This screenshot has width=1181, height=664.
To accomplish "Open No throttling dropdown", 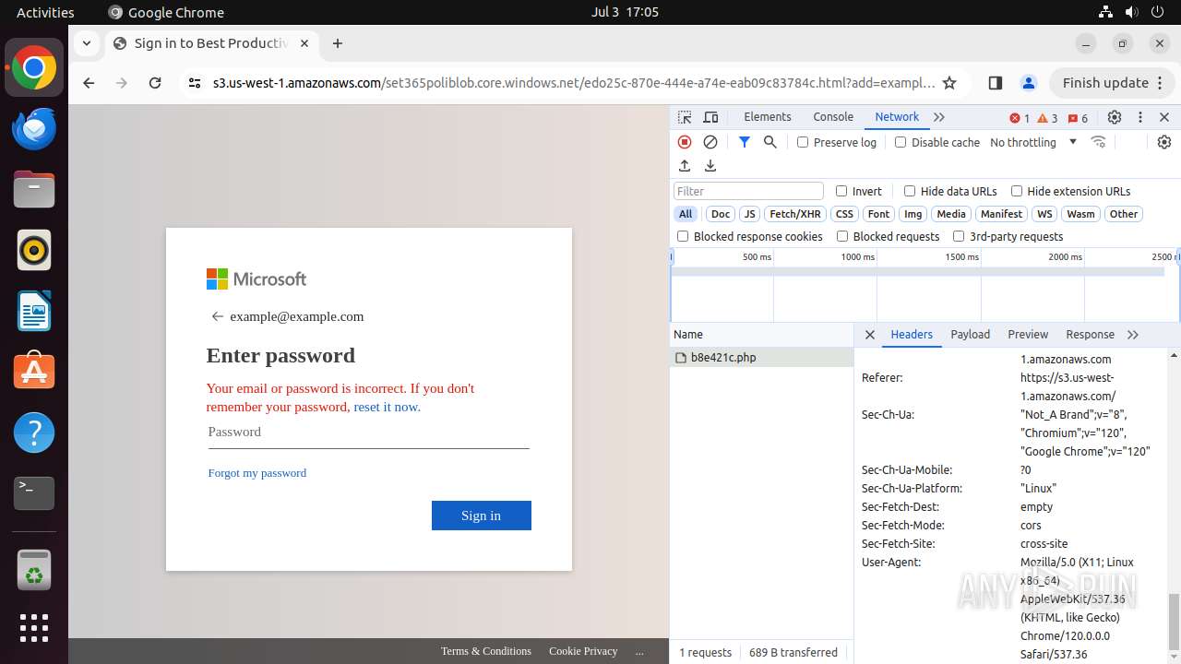I will (1033, 142).
